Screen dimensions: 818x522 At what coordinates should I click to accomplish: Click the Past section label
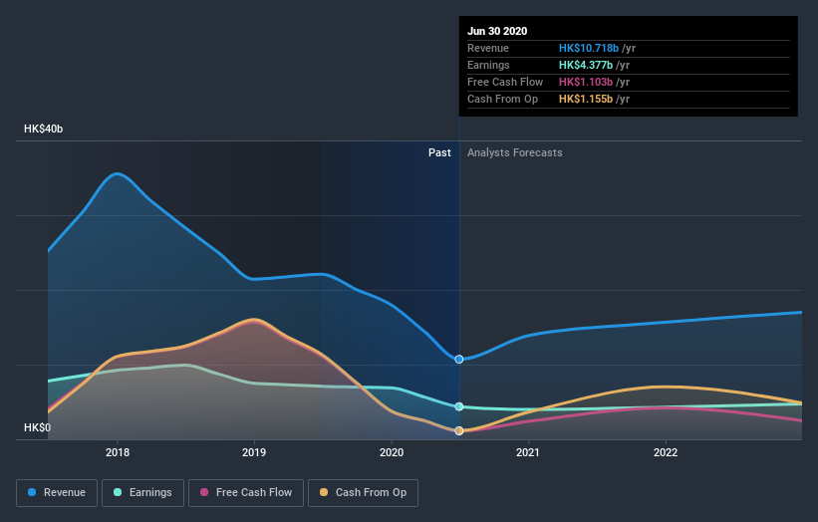point(439,152)
